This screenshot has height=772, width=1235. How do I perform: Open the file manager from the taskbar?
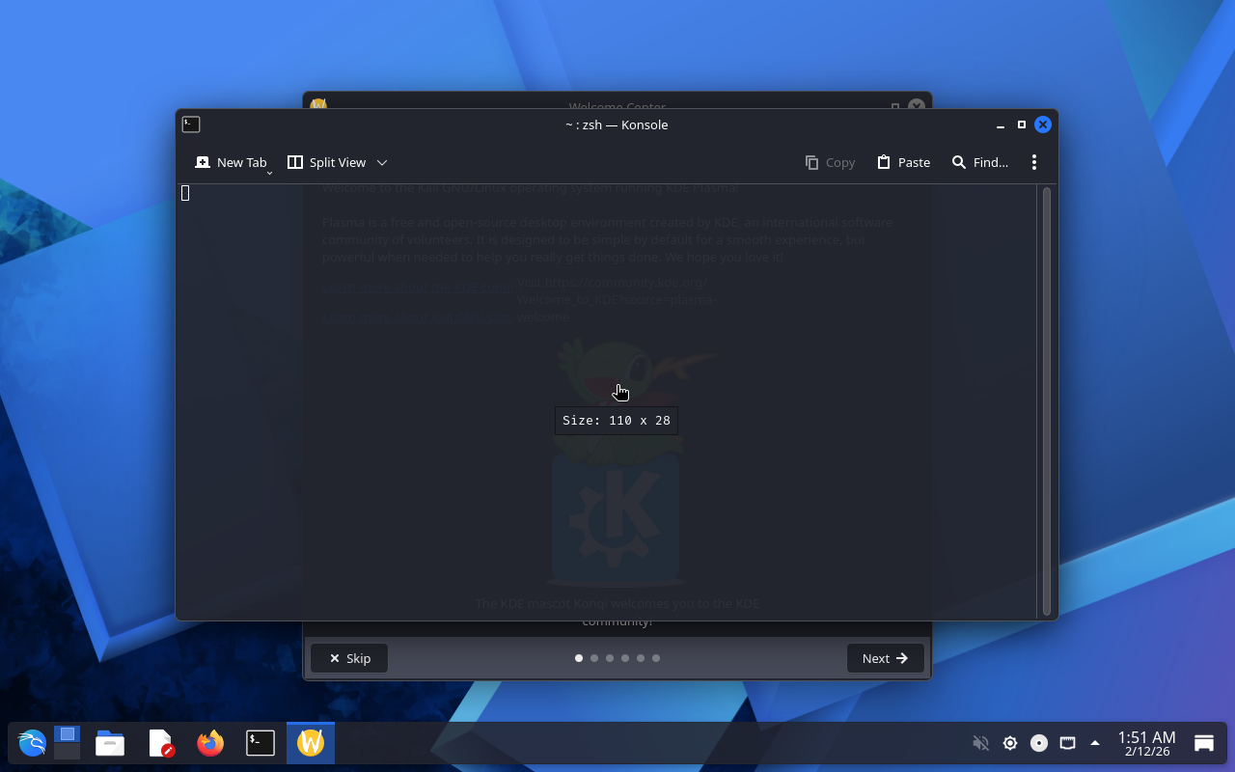(x=110, y=743)
